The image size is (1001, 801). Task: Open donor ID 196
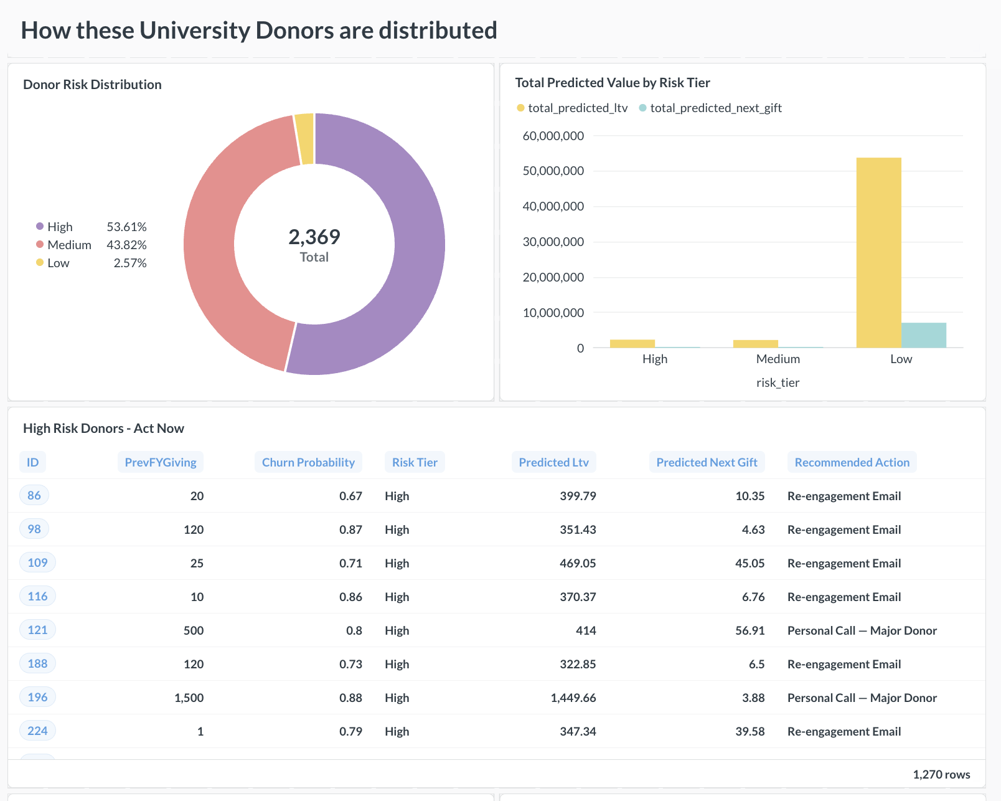(38, 697)
